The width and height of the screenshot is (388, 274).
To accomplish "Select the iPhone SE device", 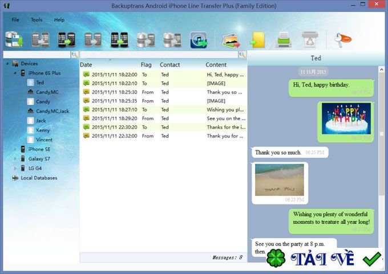I will [39, 149].
